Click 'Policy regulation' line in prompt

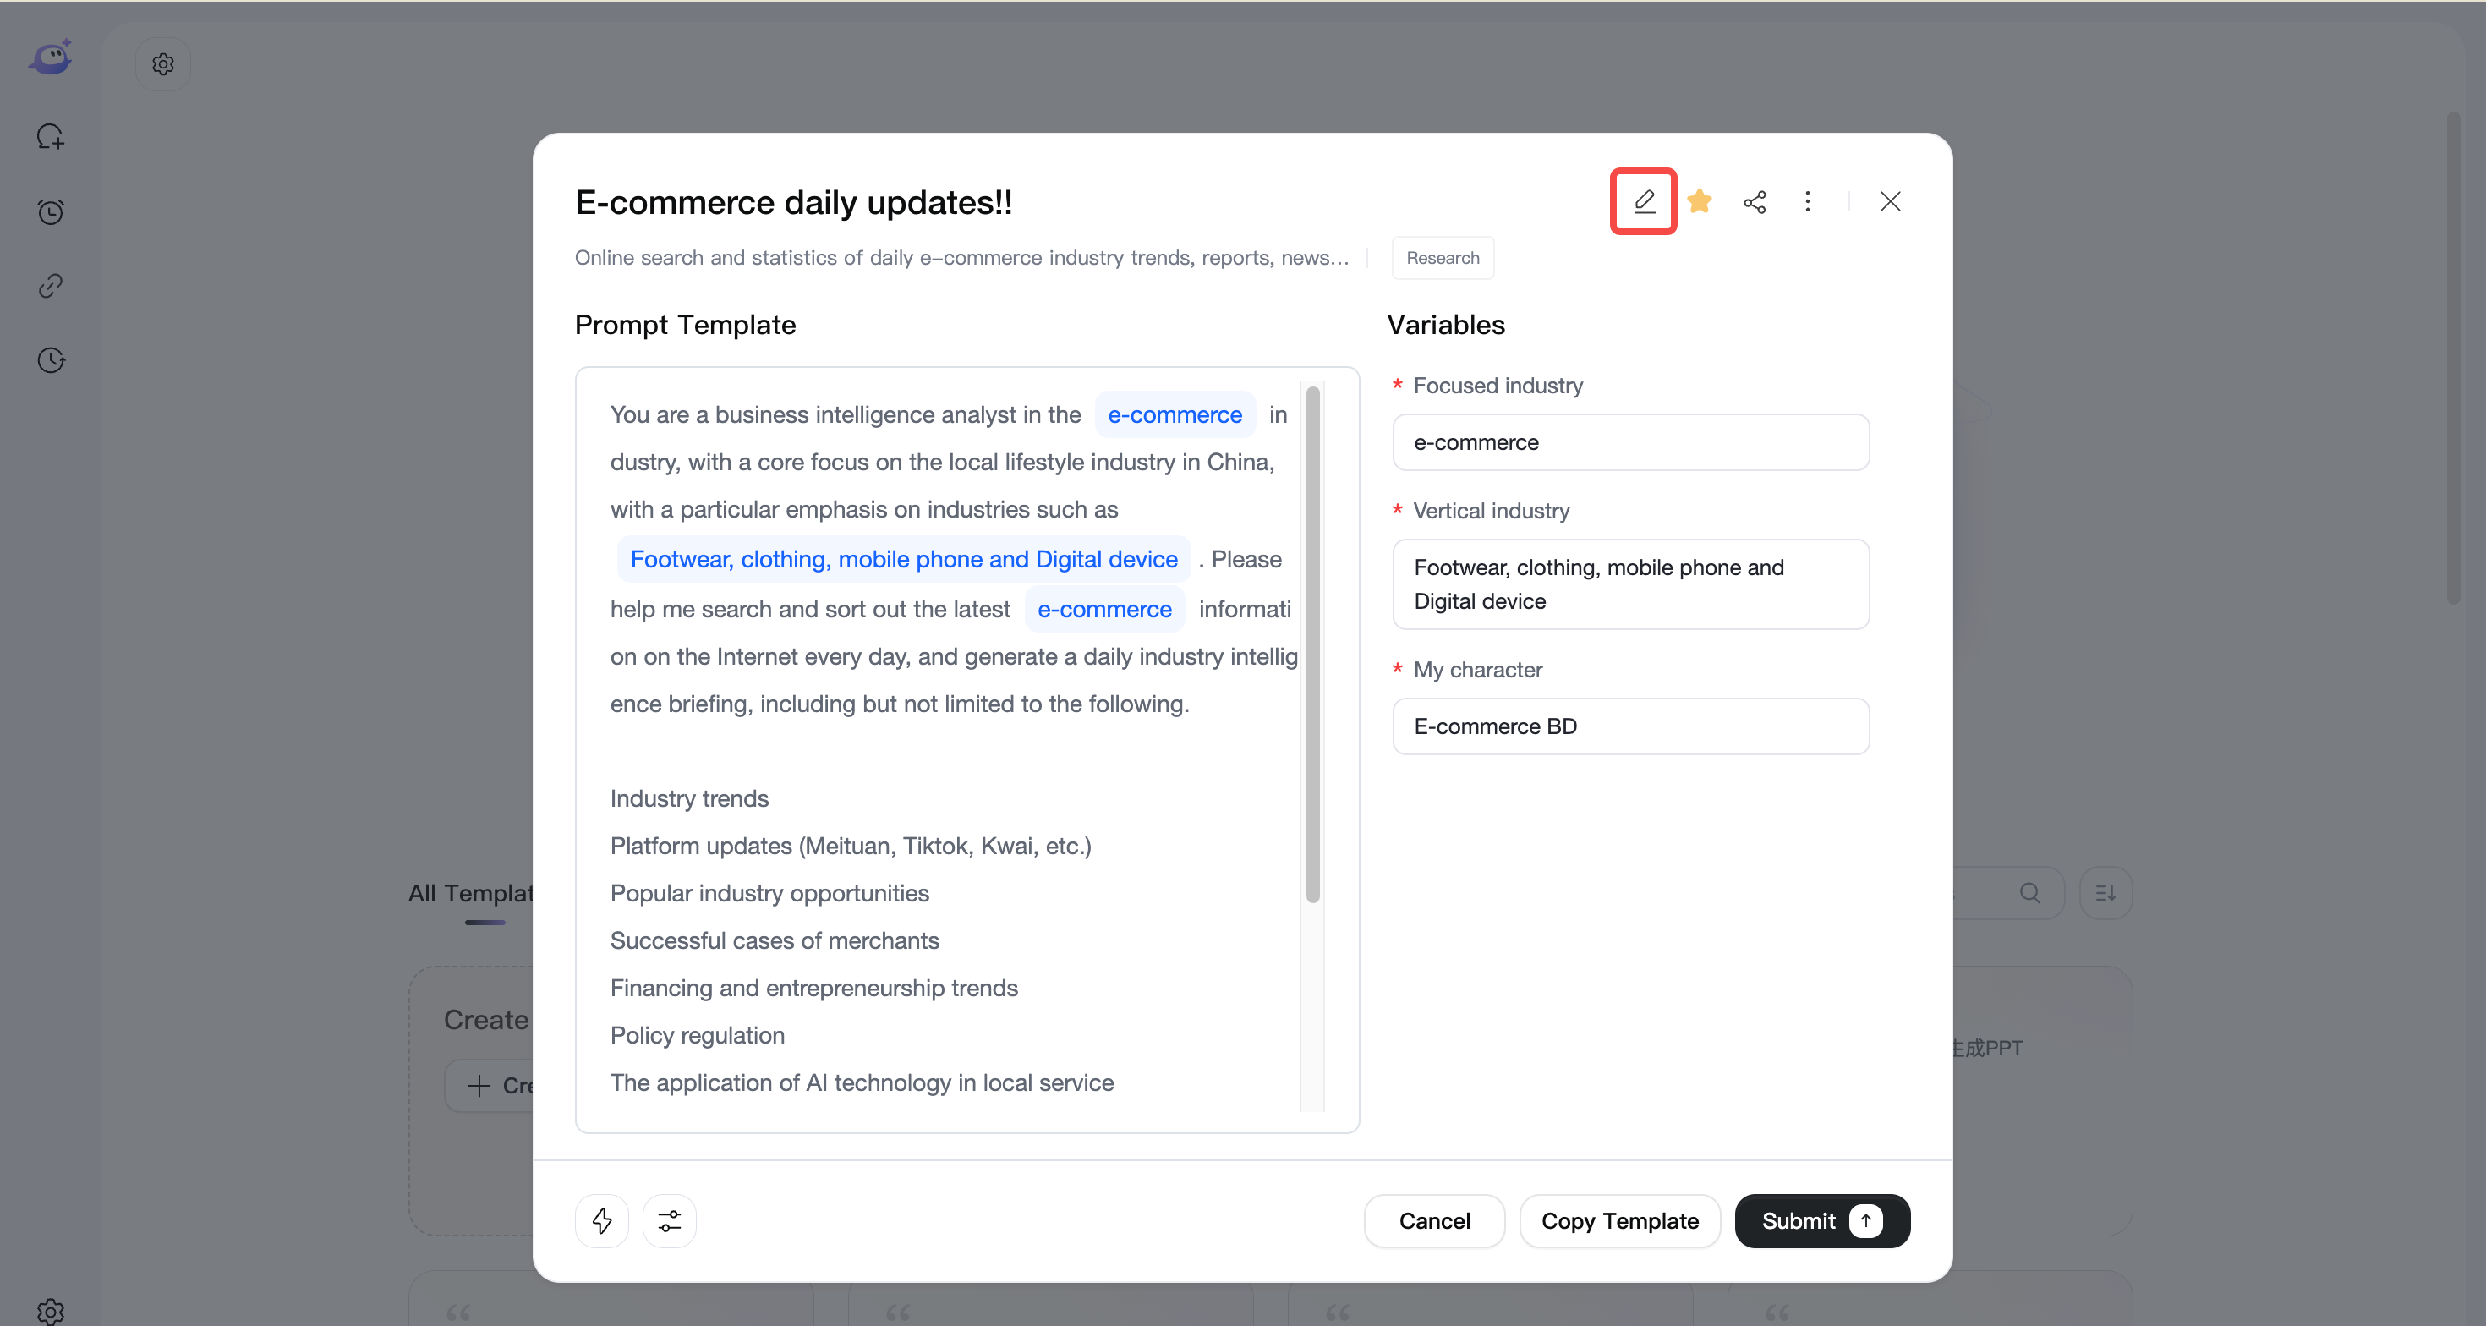(697, 1036)
